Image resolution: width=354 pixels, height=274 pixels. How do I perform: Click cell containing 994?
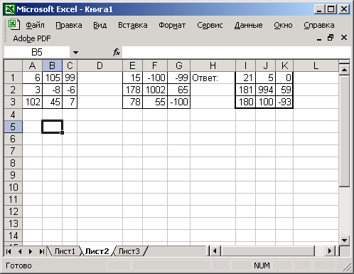(x=266, y=90)
